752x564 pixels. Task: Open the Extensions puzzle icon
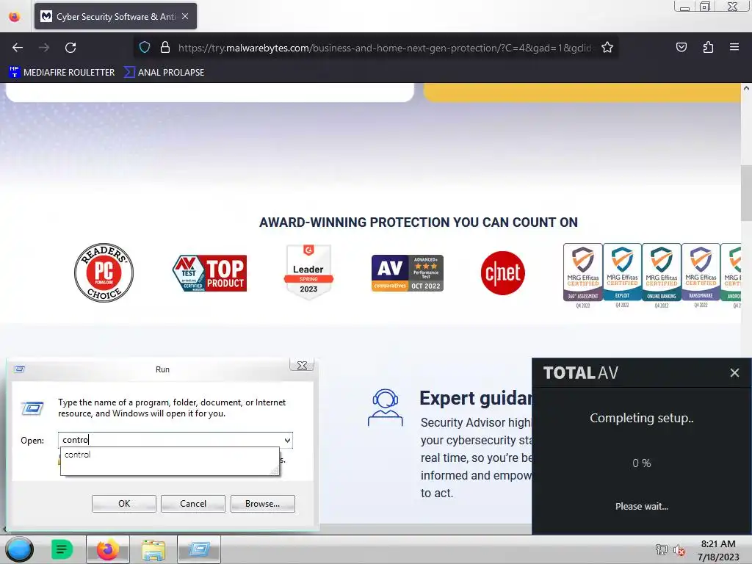708,47
